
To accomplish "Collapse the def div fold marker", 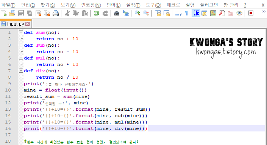I will click(21, 71).
